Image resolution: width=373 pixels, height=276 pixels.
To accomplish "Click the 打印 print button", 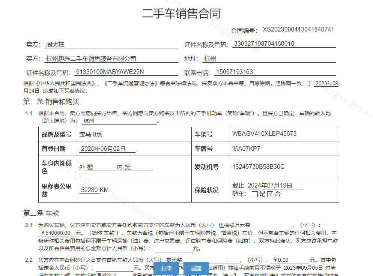I will click(x=166, y=268).
